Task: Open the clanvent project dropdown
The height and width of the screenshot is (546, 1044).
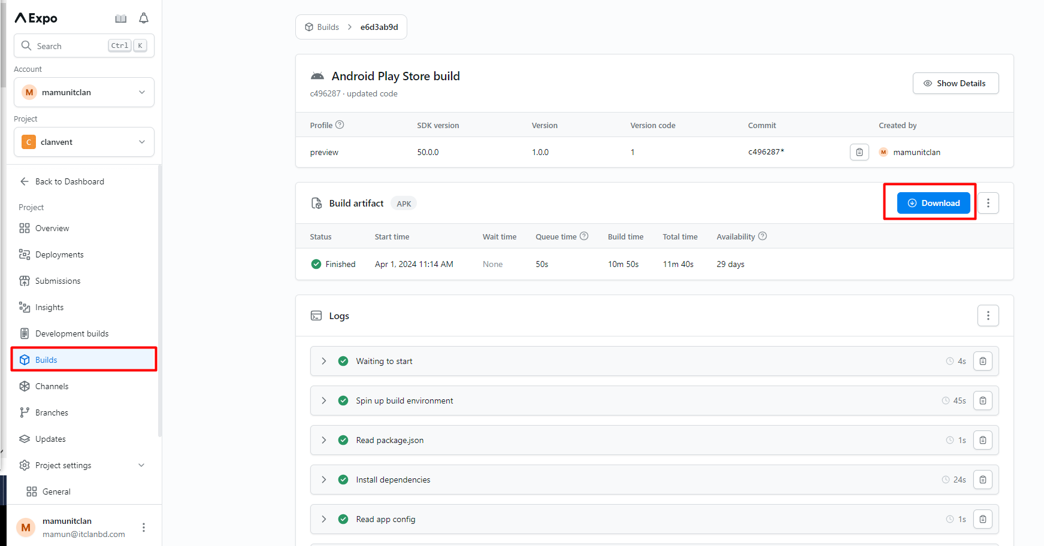Action: pyautogui.click(x=84, y=142)
